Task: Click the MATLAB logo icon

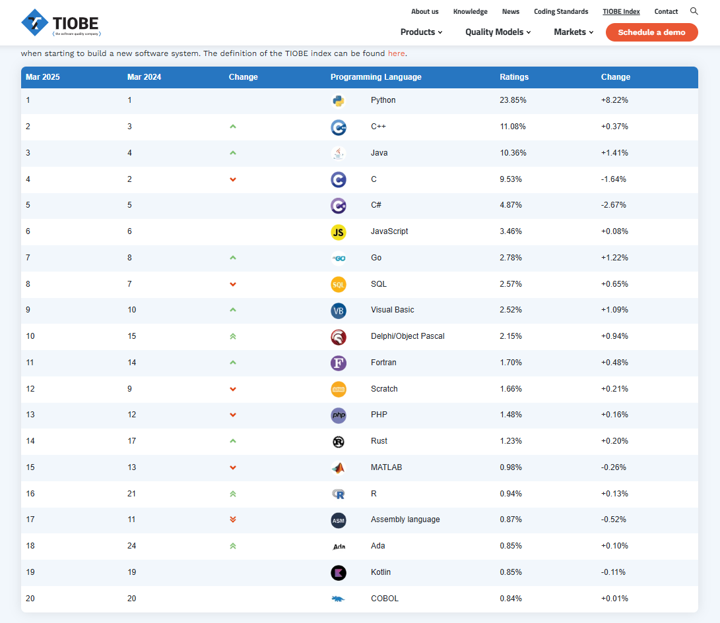Action: click(x=338, y=468)
